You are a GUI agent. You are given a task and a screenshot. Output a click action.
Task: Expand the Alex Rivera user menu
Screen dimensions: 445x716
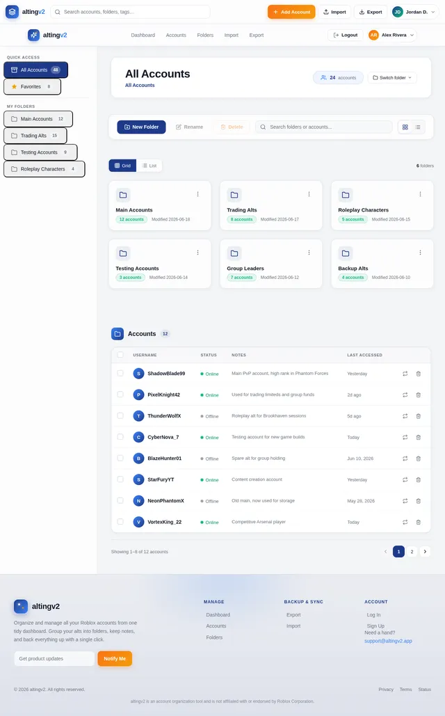(x=392, y=35)
